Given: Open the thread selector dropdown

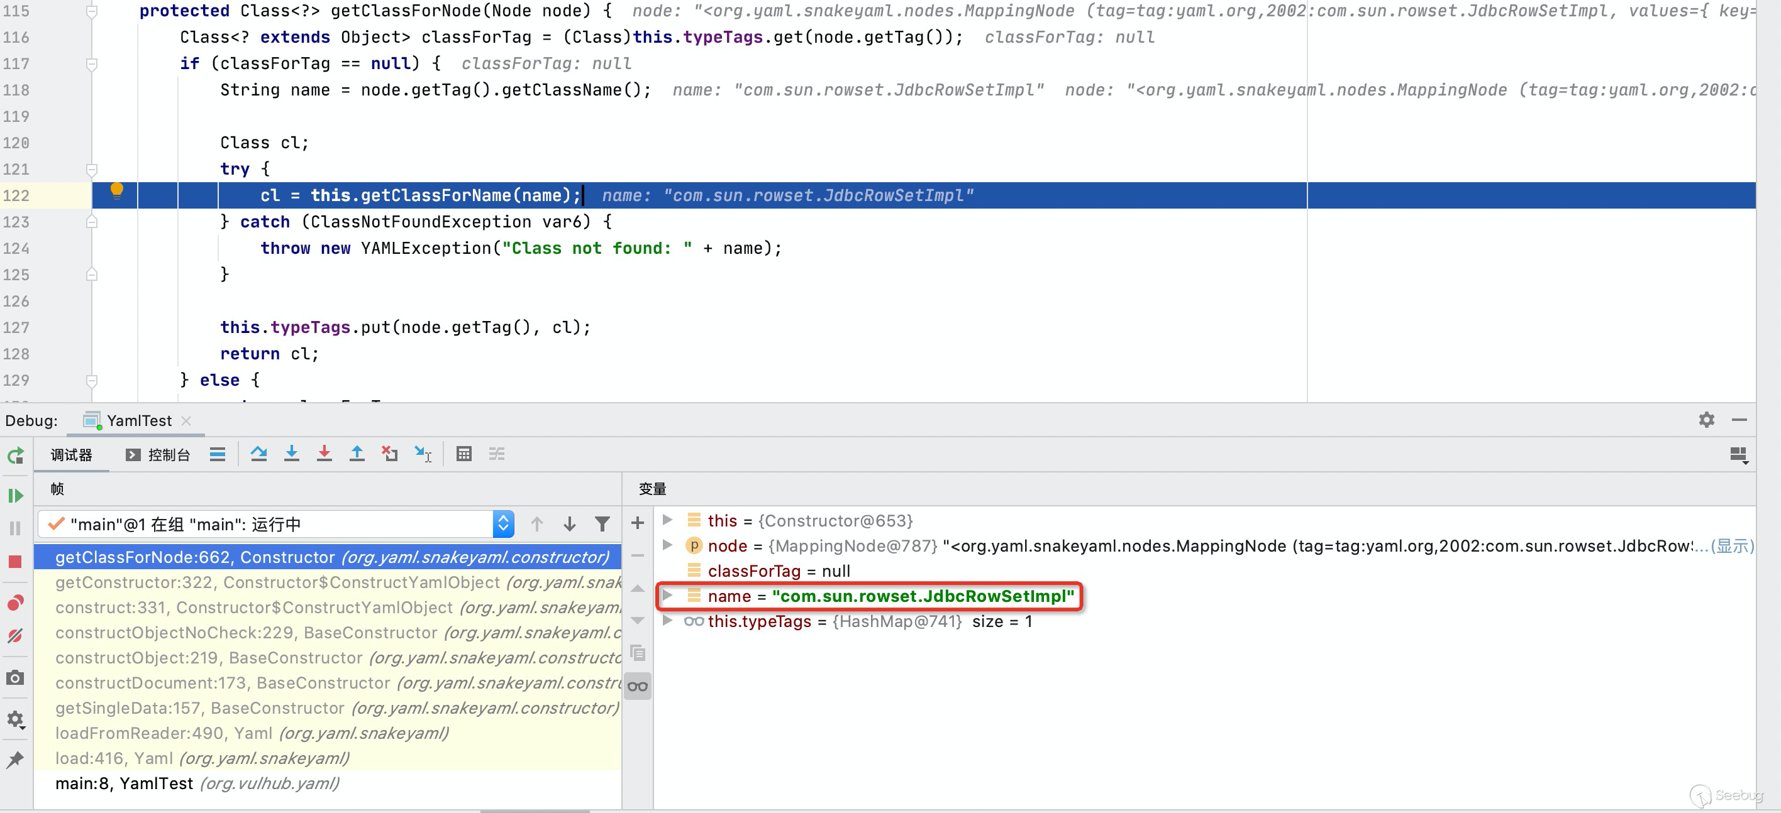Looking at the screenshot, I should pyautogui.click(x=502, y=524).
